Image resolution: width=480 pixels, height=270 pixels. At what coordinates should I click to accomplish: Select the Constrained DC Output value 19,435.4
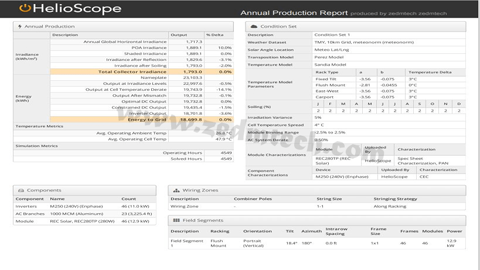pyautogui.click(x=193, y=108)
